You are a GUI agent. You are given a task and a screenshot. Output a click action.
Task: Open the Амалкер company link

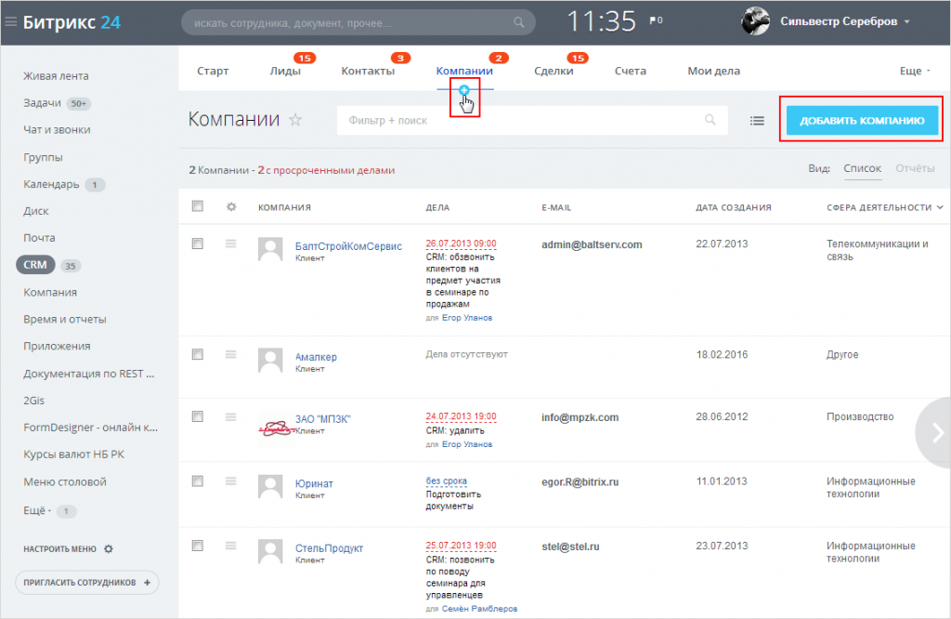[316, 357]
